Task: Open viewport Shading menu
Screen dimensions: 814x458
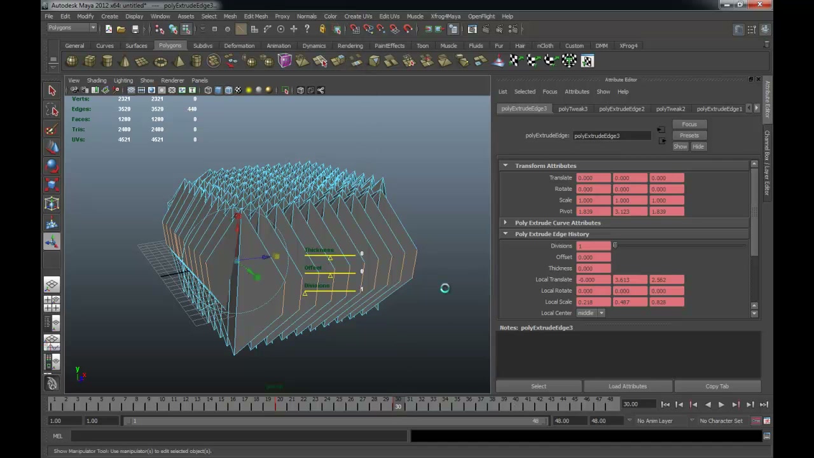Action: (97, 81)
